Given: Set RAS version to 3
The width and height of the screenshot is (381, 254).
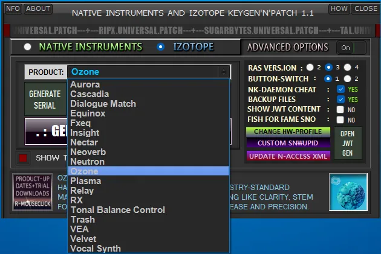Looking at the screenshot, I should [x=328, y=68].
